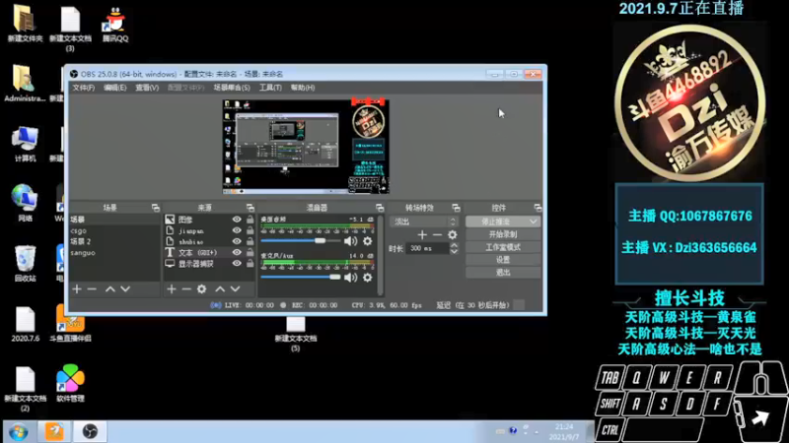Toggle lock on 图像 source
This screenshot has width=789, height=443.
[251, 220]
